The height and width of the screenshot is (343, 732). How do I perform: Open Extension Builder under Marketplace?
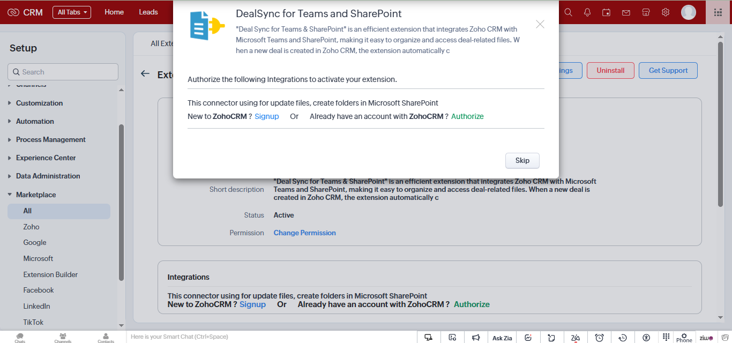(50, 274)
